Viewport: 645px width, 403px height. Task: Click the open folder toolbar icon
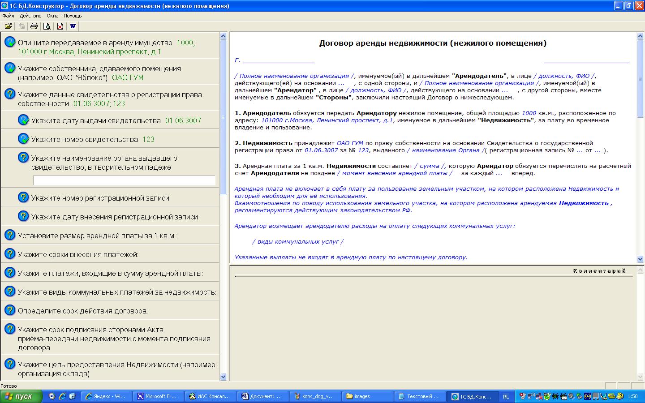point(8,26)
